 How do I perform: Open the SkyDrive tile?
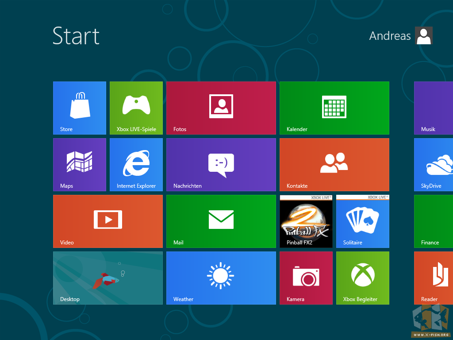click(434, 165)
